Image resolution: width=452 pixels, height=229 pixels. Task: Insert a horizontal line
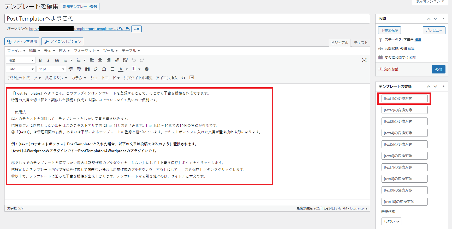(112, 69)
